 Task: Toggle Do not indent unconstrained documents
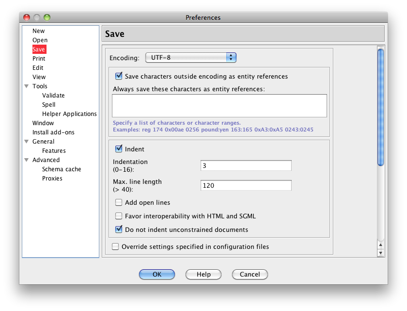point(119,229)
